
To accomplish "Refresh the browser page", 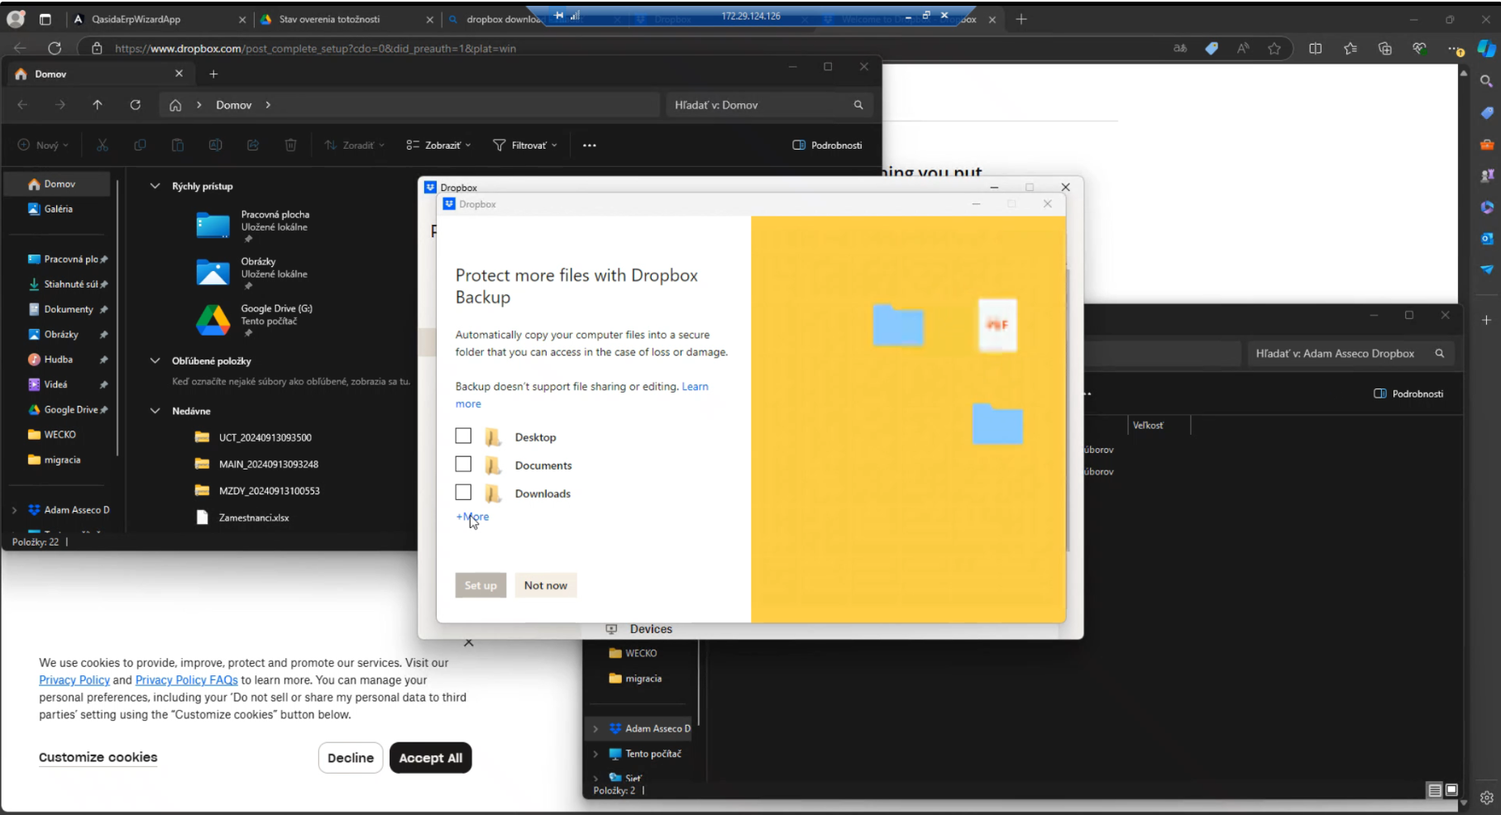I will coord(55,48).
